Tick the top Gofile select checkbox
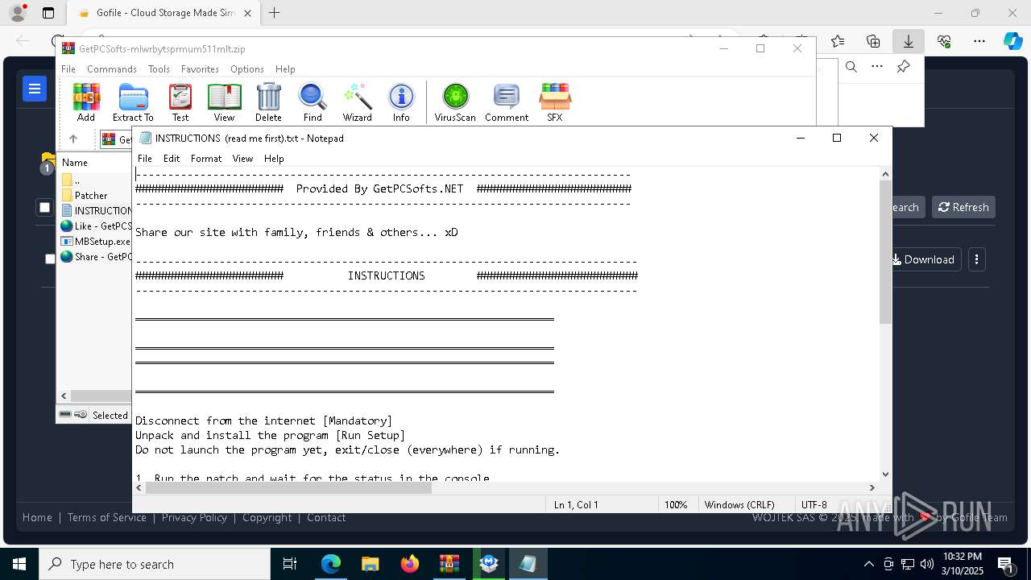1031x580 pixels. point(45,208)
